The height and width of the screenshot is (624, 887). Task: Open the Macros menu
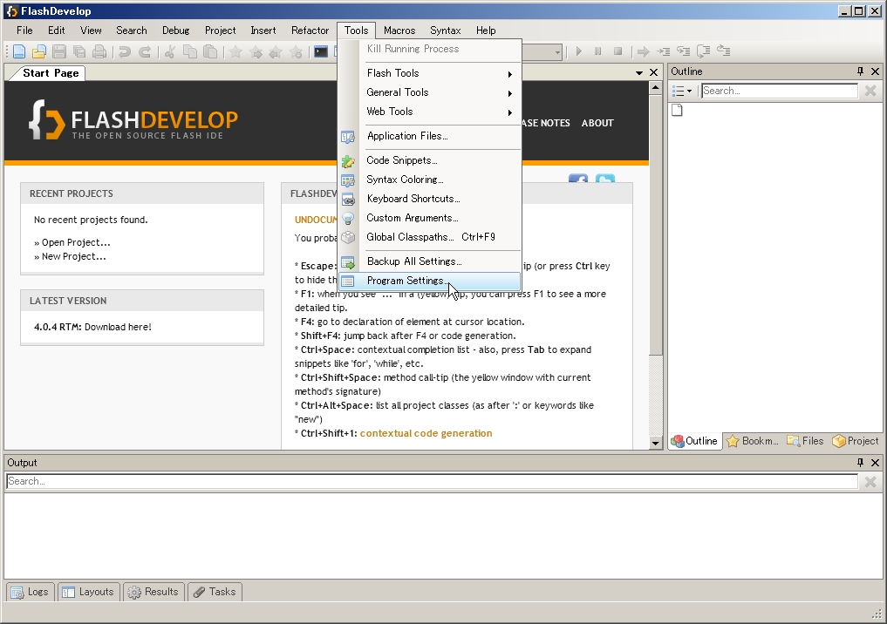399,31
